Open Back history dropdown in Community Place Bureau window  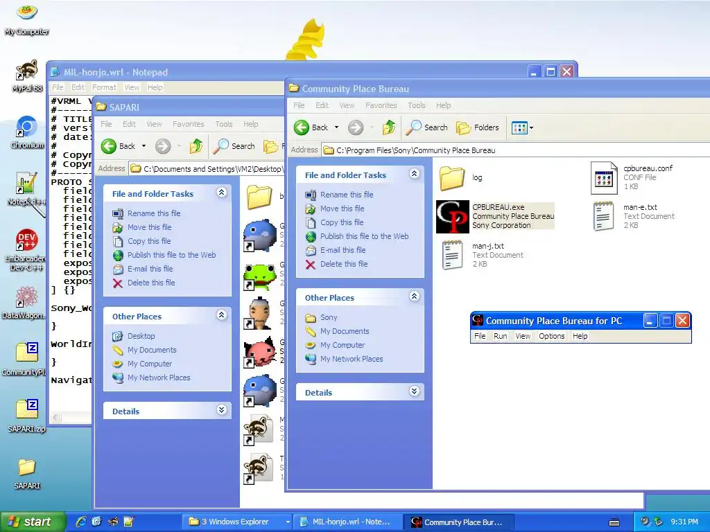coord(336,127)
